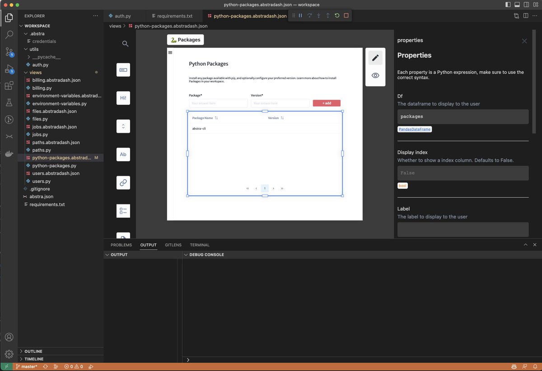
Task: Open the Search view in activity bar
Action: point(9,35)
